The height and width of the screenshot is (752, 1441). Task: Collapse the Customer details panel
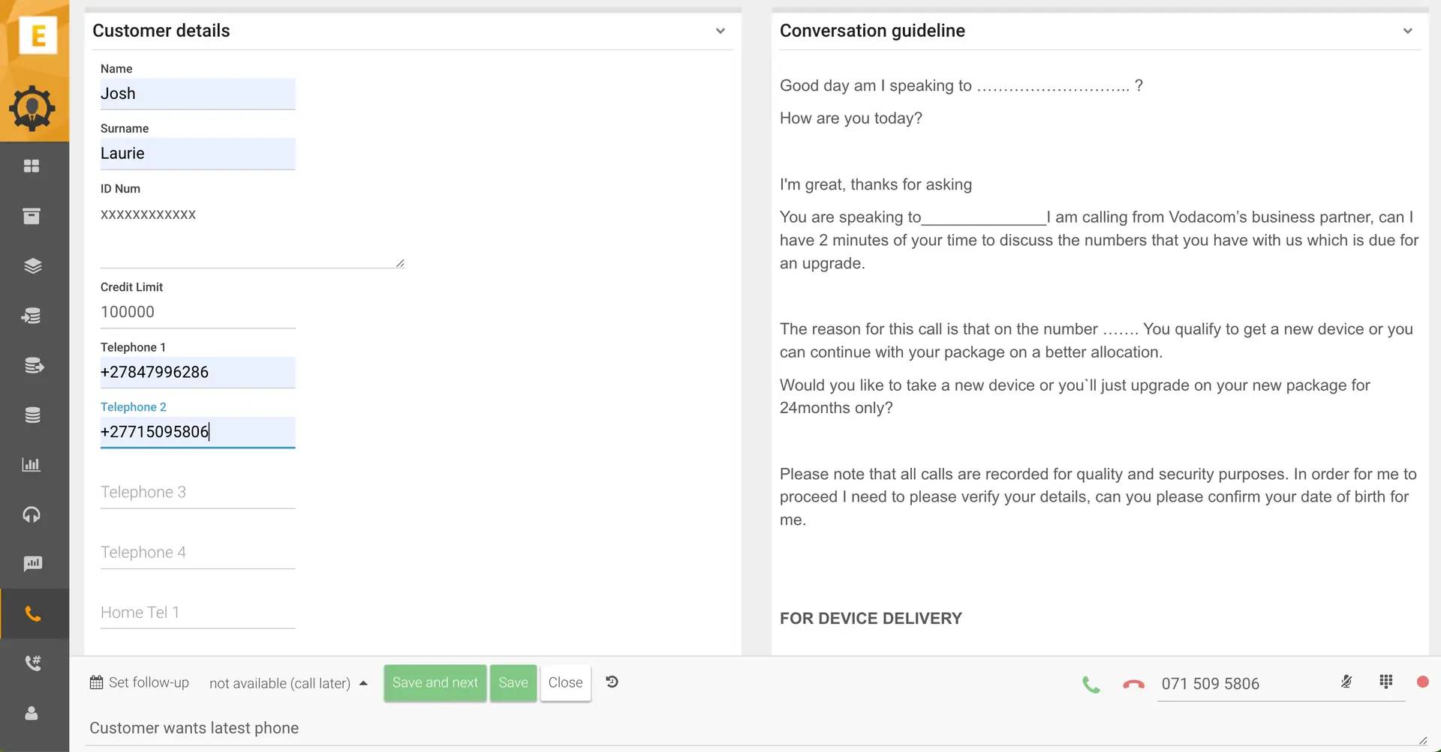720,31
